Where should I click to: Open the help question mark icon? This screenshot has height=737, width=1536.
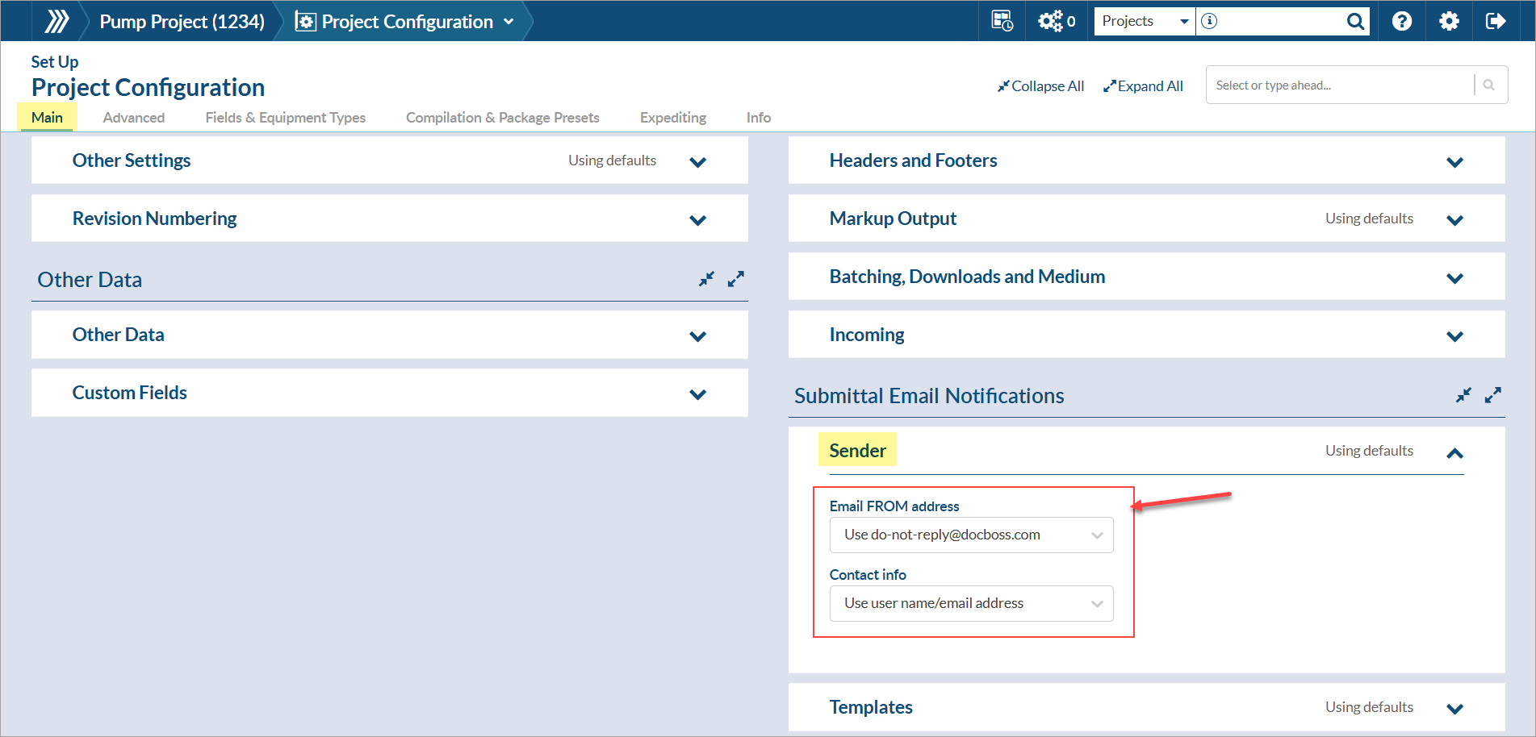tap(1402, 21)
